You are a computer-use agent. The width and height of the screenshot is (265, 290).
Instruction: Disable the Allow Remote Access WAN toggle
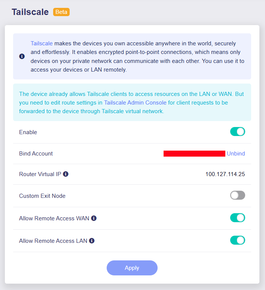click(237, 218)
